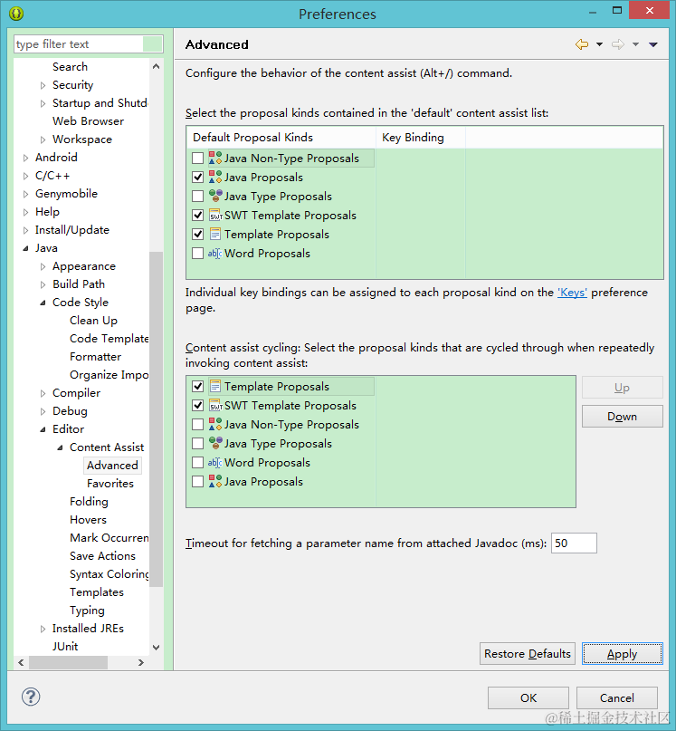Collapse the Content Assist node
The image size is (676, 731).
60,447
